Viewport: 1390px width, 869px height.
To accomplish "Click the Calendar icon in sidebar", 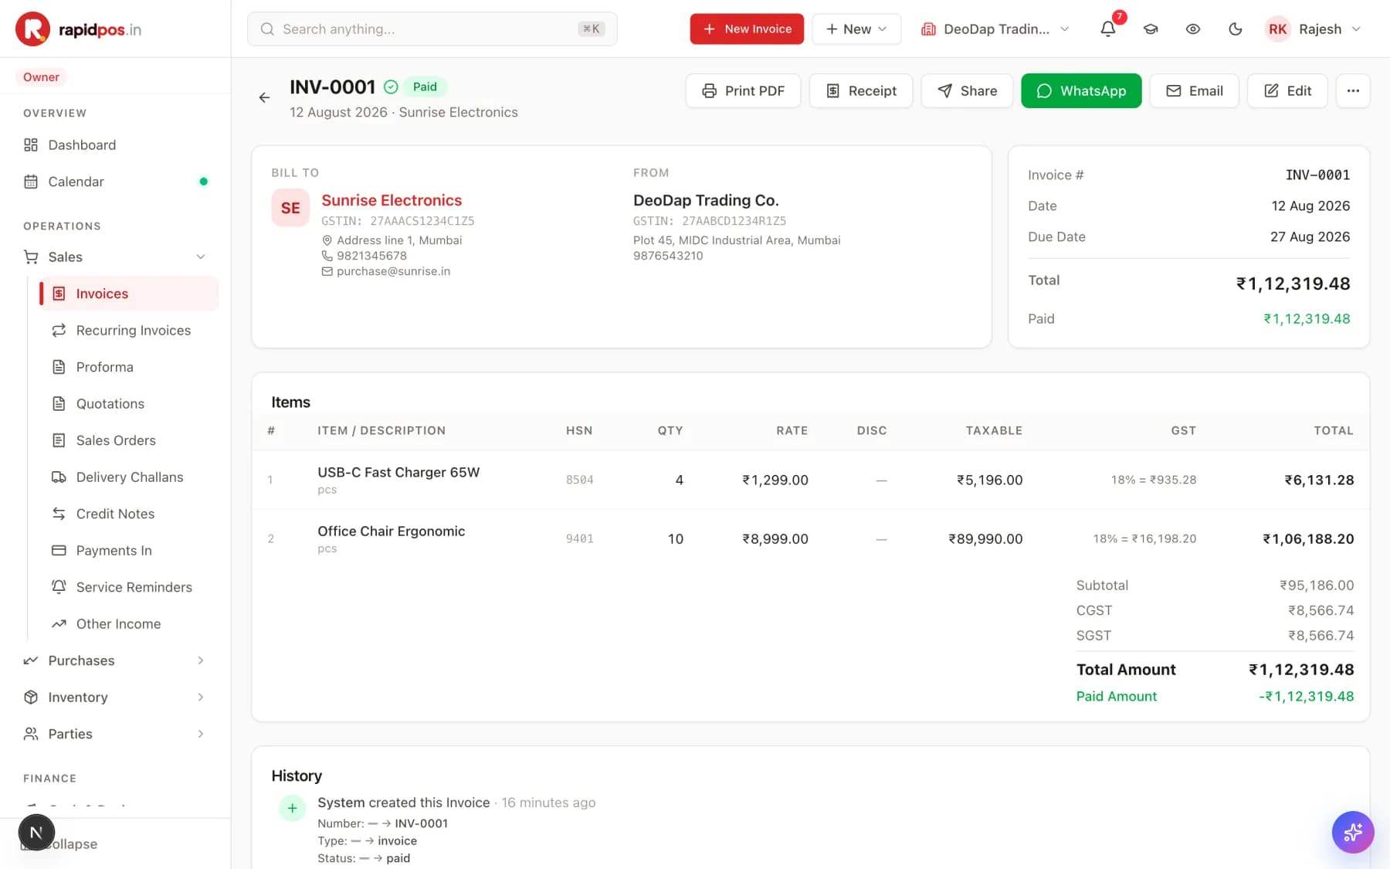I will 31,182.
